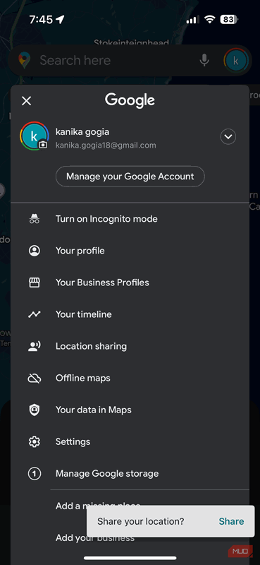Tap the location arrow beside the clock
Image resolution: width=260 pixels, height=565 pixels.
[60, 20]
